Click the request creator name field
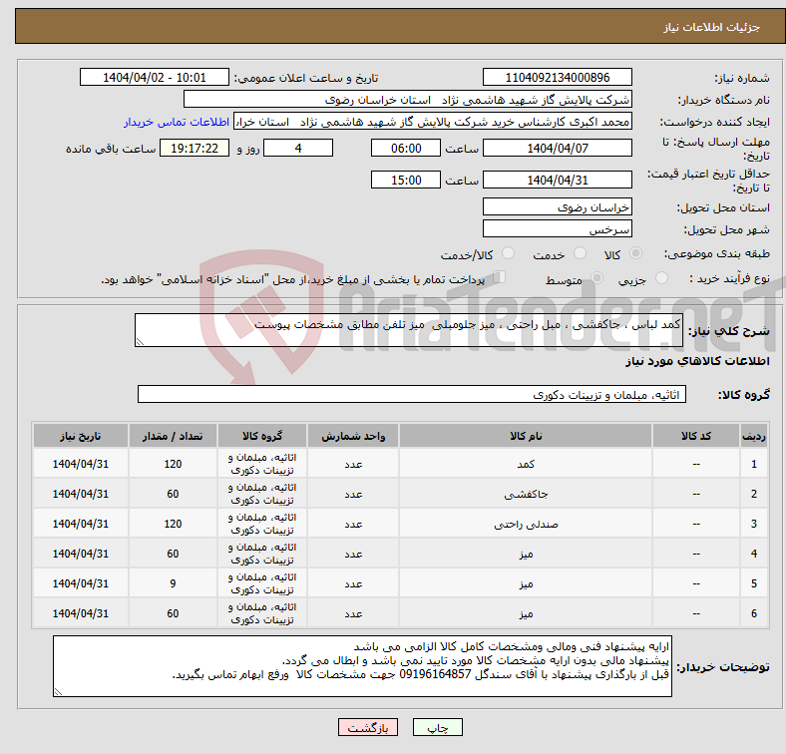This screenshot has height=754, width=786. pyautogui.click(x=433, y=122)
